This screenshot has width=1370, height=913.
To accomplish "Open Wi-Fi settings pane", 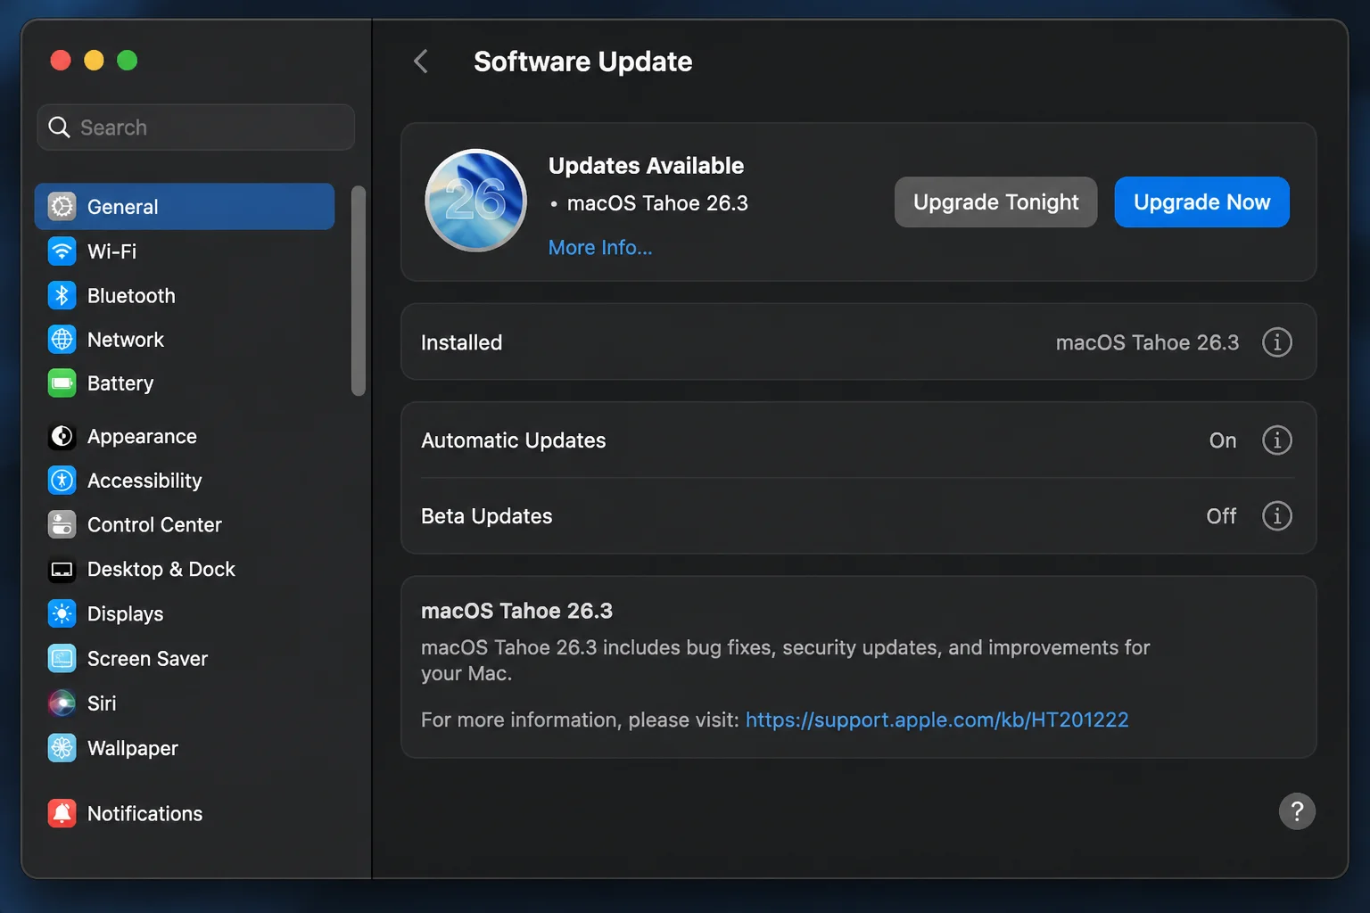I will pos(185,251).
